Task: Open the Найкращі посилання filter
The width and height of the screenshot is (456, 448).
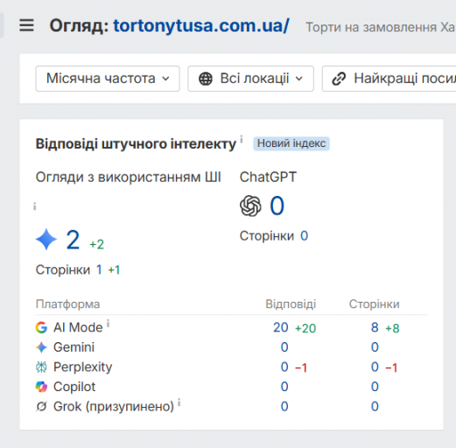Action: (x=389, y=79)
